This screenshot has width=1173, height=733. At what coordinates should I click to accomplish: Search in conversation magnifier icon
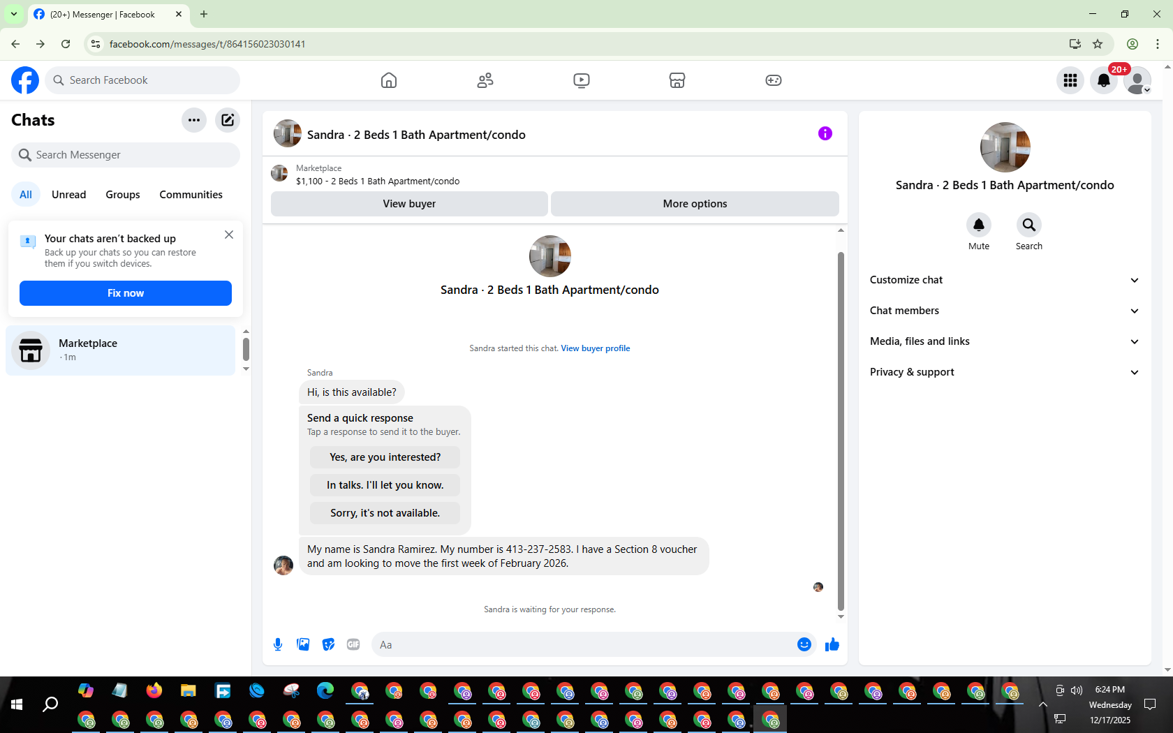click(1029, 225)
